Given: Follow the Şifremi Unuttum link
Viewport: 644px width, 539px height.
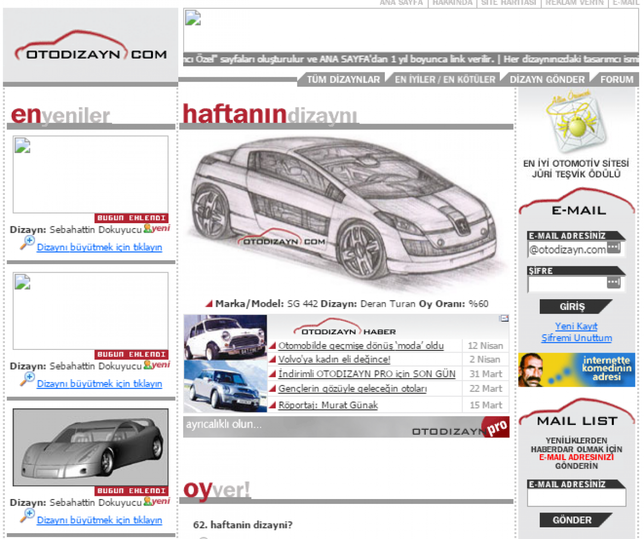Looking at the screenshot, I should 576,338.
